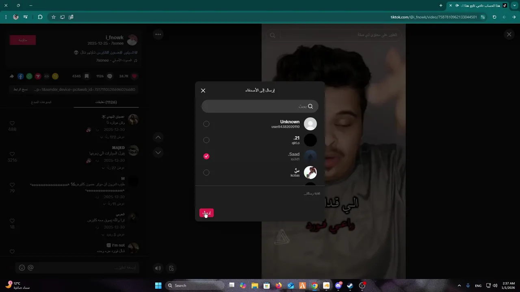Open the Unknown user avatar in dialog
520x292 pixels.
pos(310,124)
